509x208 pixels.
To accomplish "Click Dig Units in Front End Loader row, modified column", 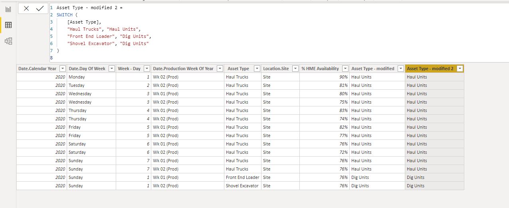I will pos(377,177).
